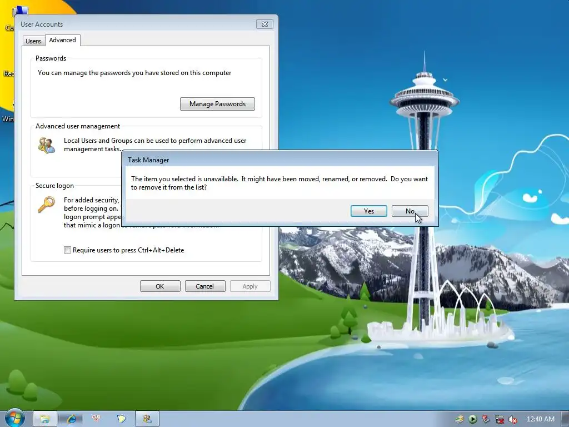Switch to the Users tab
569x427 pixels.
coord(33,41)
